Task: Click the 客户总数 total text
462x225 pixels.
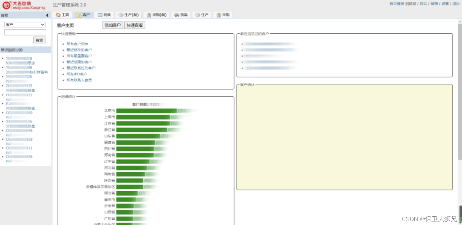Action: pyautogui.click(x=146, y=104)
